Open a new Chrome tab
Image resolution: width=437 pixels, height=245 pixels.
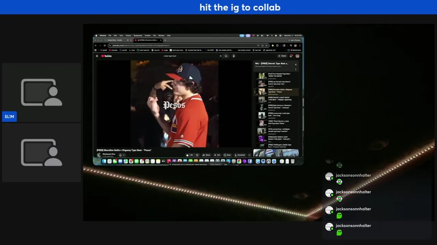click(x=165, y=40)
